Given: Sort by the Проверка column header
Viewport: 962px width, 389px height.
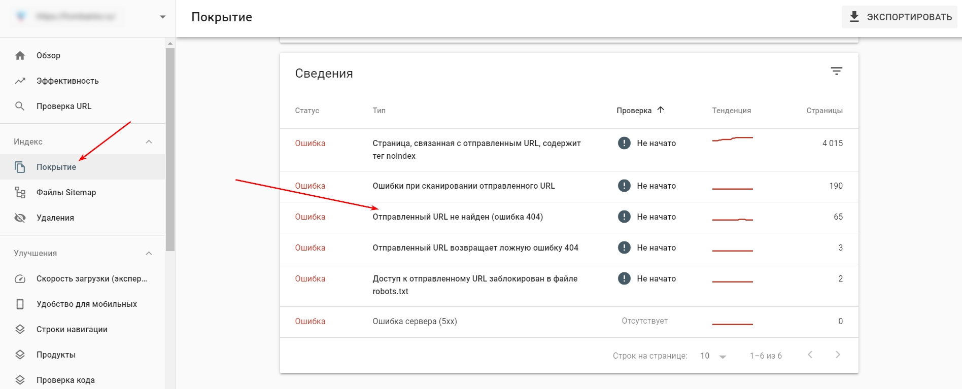Looking at the screenshot, I should coord(634,111).
